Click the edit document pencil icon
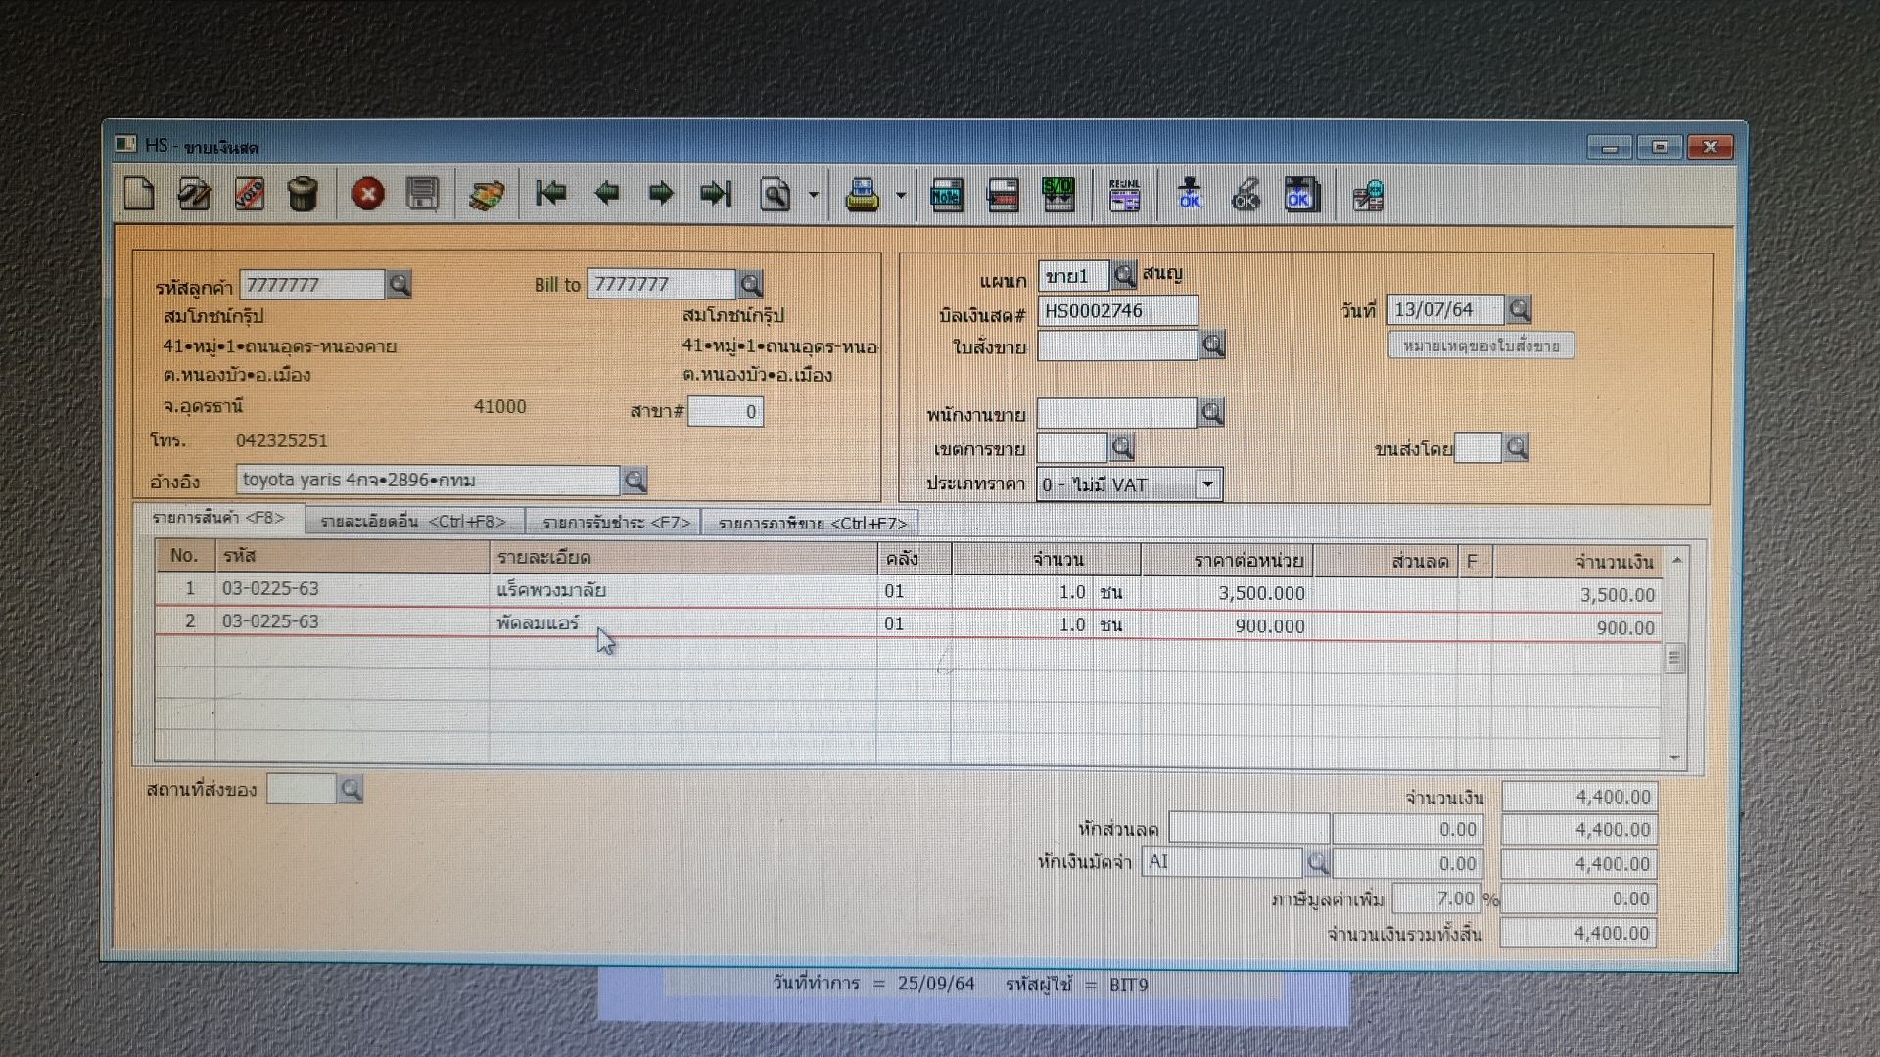The height and width of the screenshot is (1057, 1880). point(193,194)
